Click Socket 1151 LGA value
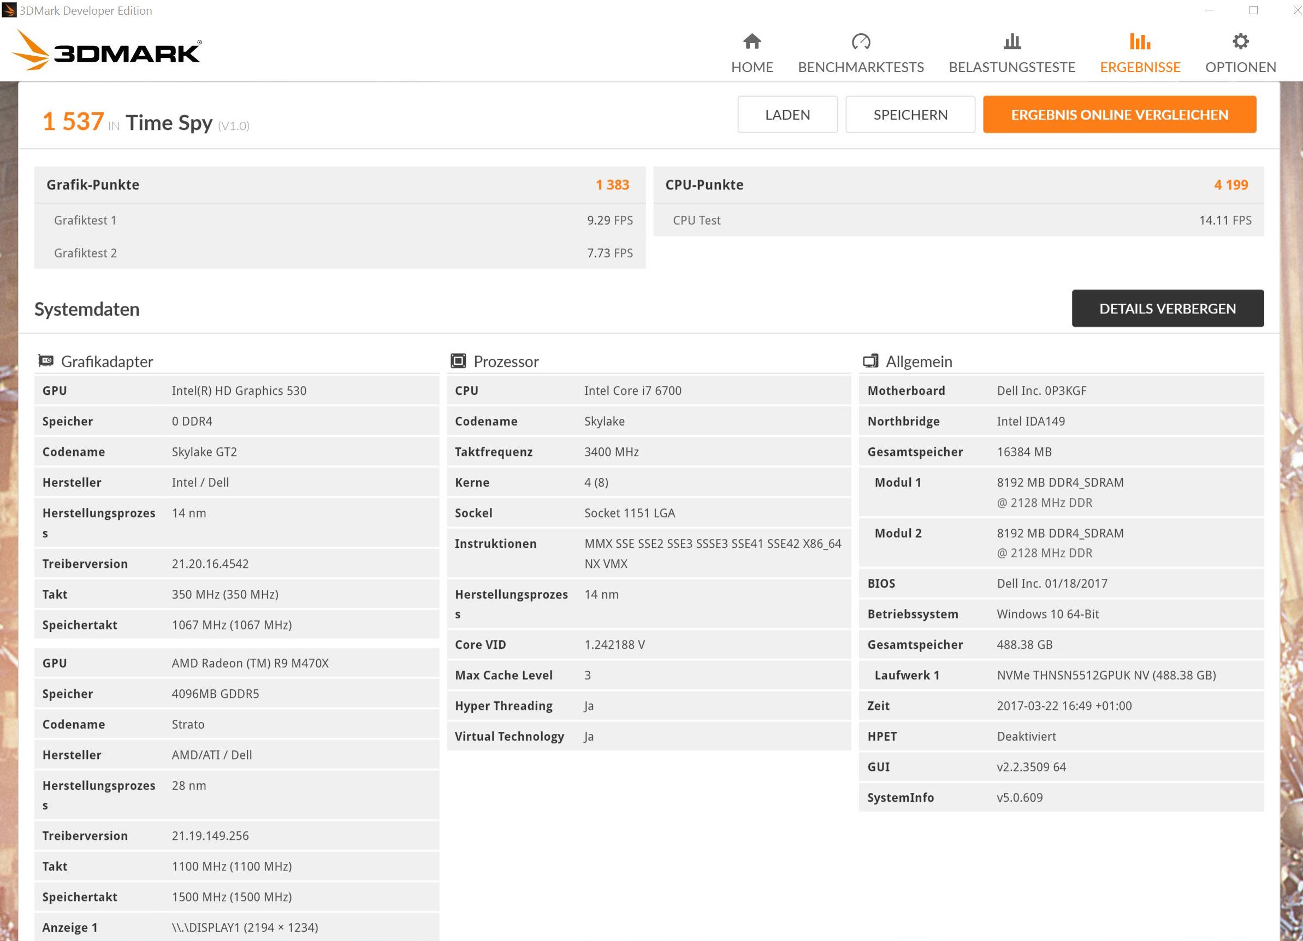The width and height of the screenshot is (1303, 941). tap(629, 513)
